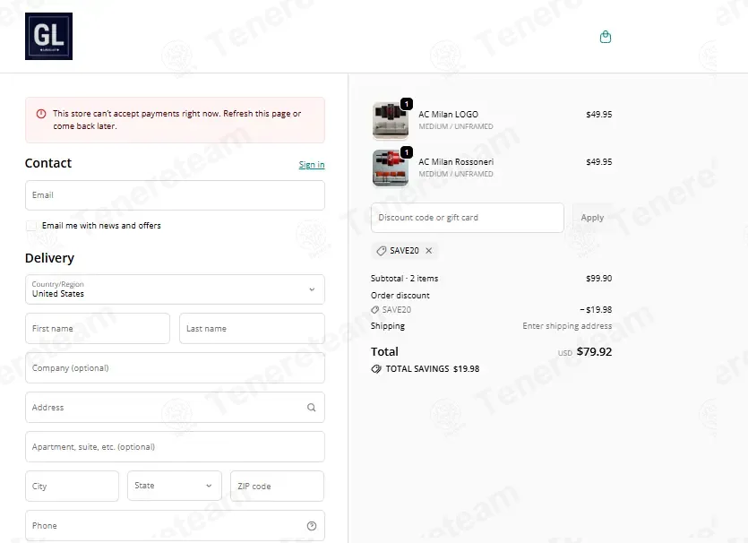Click the ZIP code field

click(x=277, y=487)
